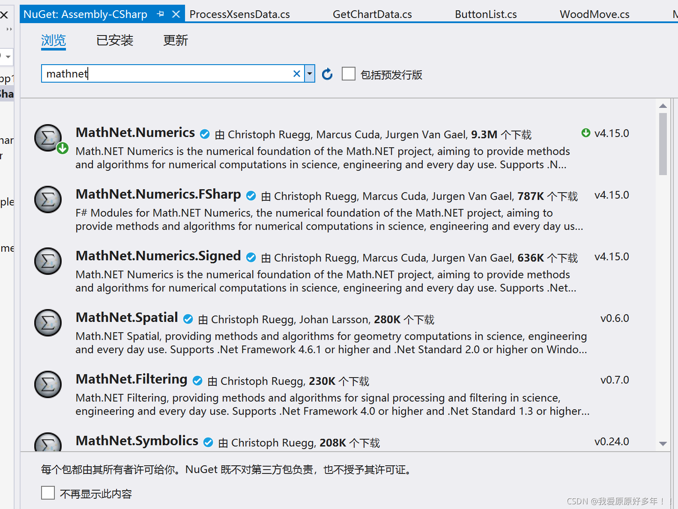Click the refresh search results icon

(x=327, y=74)
